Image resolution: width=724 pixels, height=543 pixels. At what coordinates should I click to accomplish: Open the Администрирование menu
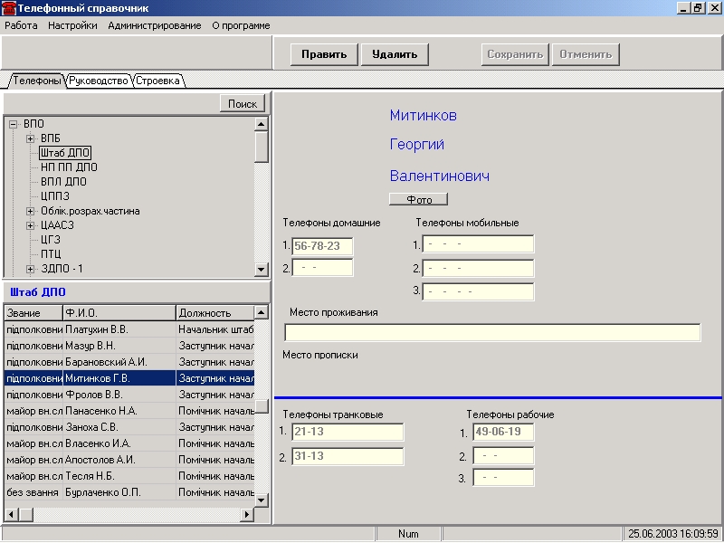pos(154,25)
